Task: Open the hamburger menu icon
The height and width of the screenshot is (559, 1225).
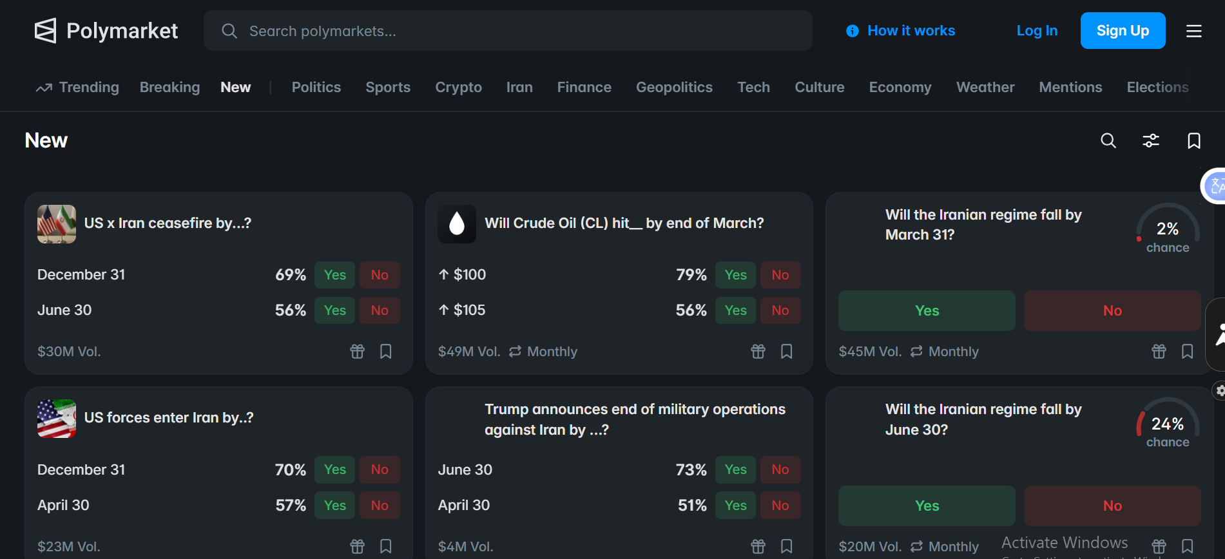Action: (x=1193, y=31)
